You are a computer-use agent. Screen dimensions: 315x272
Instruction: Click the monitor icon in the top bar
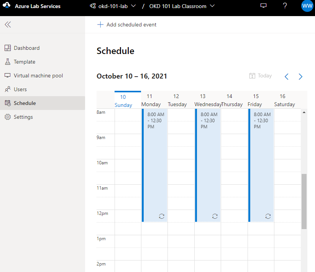[263, 6]
